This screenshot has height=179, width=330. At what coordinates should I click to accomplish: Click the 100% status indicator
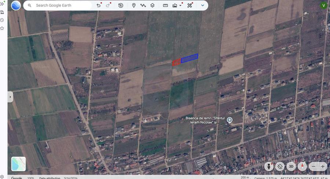pos(31,178)
